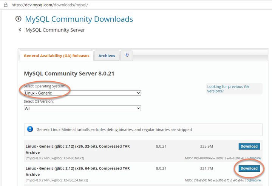Click the 8.0.21 version in 32-bit row
Image resolution: width=272 pixels, height=186 pixels.
(x=161, y=146)
